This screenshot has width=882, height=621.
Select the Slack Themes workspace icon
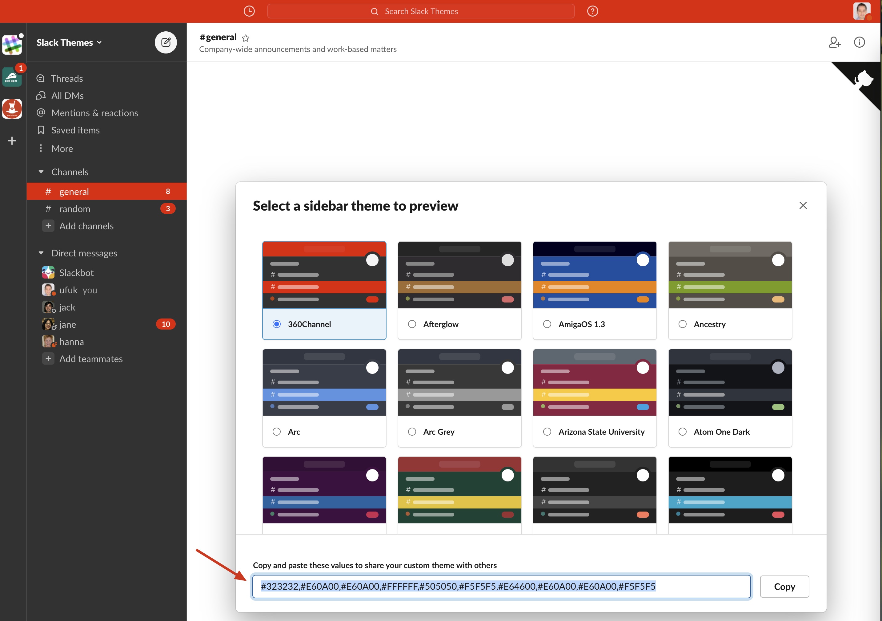[12, 45]
